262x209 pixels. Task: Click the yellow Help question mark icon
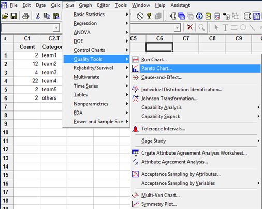click(x=149, y=16)
